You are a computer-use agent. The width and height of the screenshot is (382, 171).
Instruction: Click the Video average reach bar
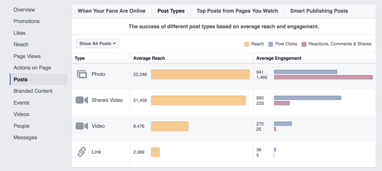(x=170, y=126)
